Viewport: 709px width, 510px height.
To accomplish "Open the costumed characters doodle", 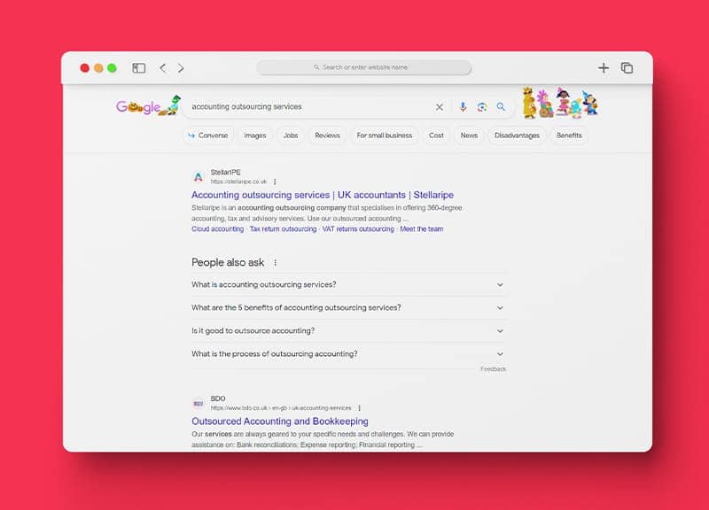I will coord(561,103).
